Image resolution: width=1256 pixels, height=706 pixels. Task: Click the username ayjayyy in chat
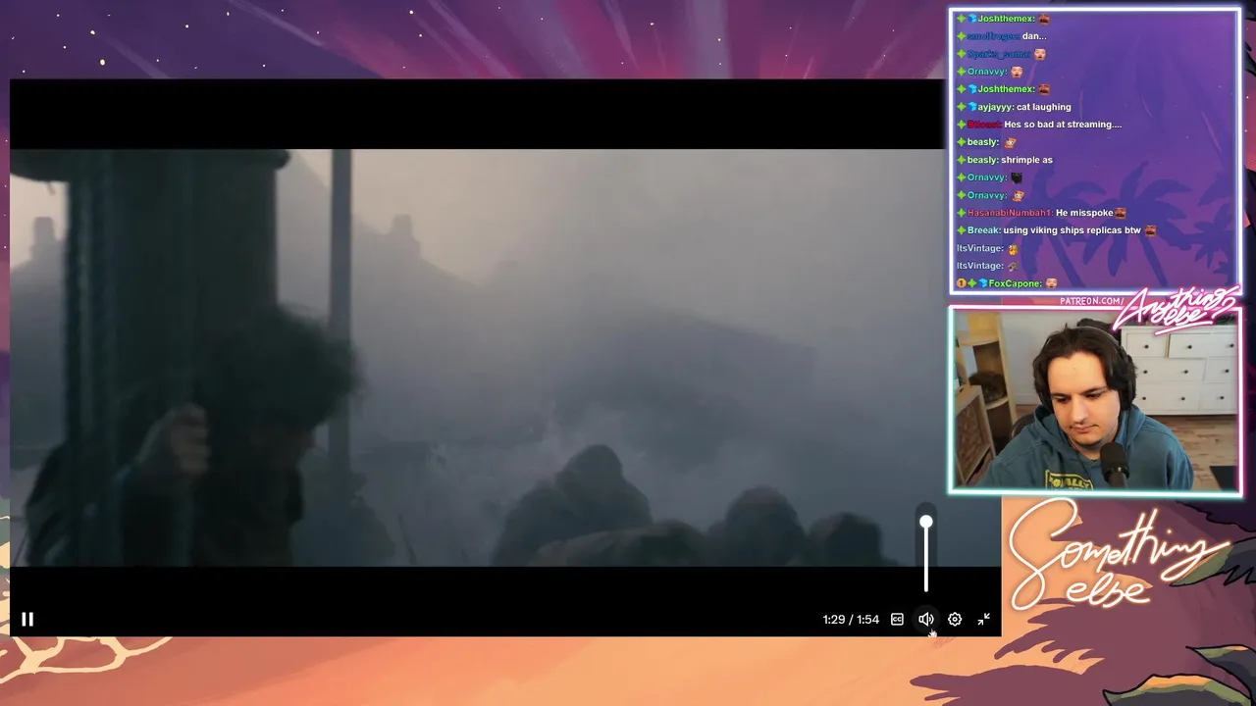[x=995, y=107]
